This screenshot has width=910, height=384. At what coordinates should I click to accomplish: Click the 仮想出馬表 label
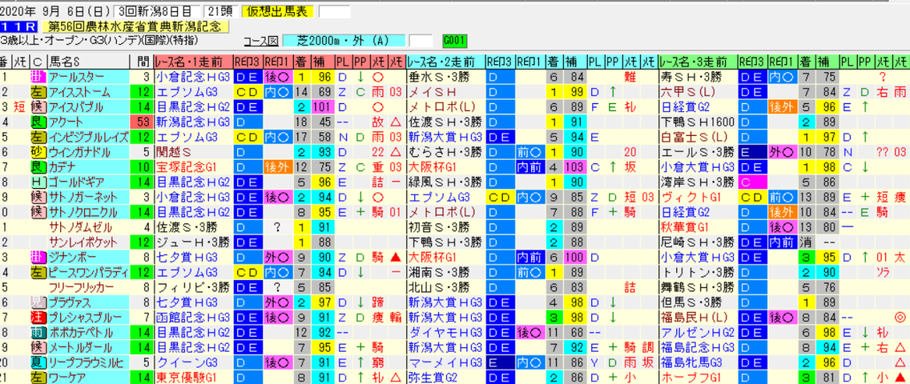278,11
